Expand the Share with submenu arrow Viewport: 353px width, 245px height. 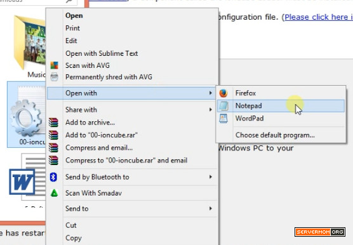pos(211,110)
